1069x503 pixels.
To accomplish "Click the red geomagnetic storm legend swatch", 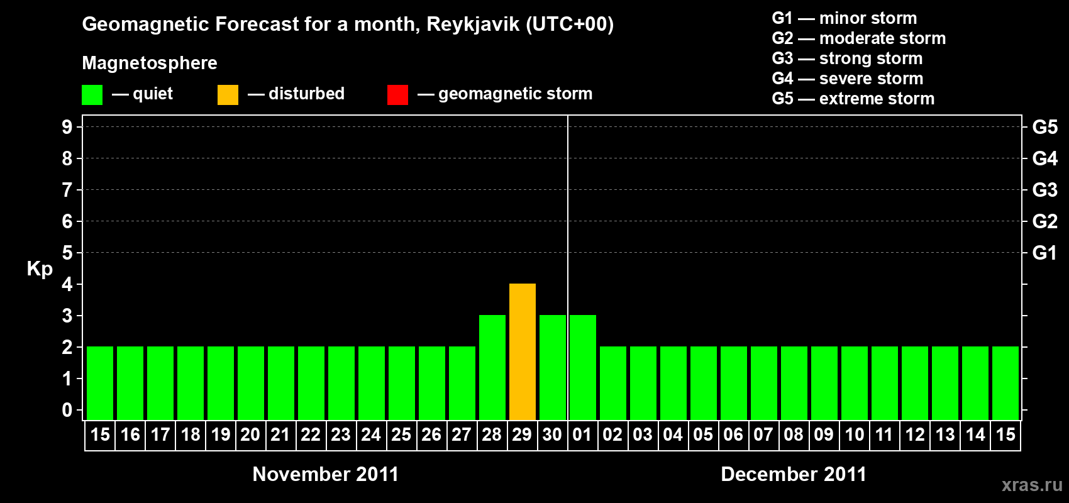I will pos(397,95).
